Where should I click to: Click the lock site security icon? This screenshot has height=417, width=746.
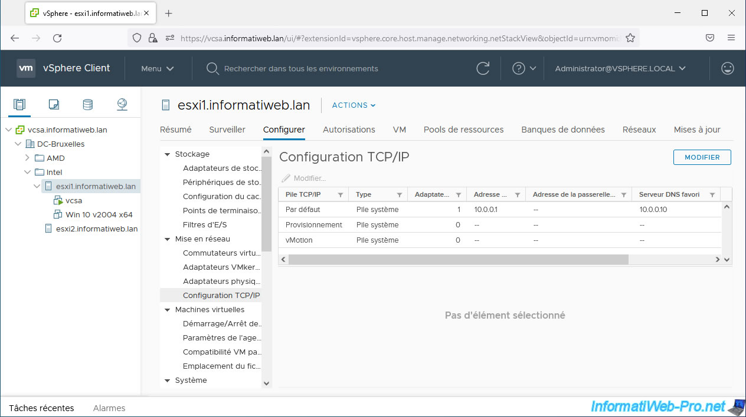[153, 38]
